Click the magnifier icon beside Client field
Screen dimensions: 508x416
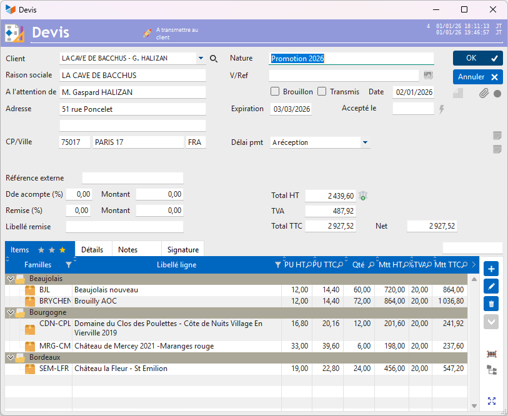(214, 59)
